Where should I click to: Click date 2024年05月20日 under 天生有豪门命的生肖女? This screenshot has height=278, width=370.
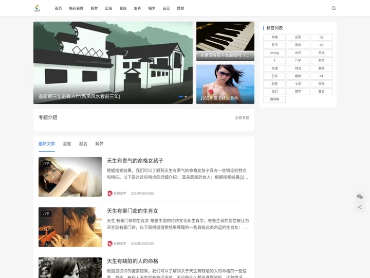pyautogui.click(x=142, y=244)
